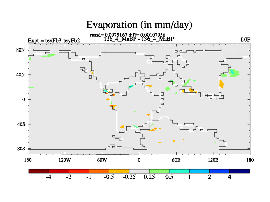Click the 80N latitude axis label

click(x=21, y=50)
